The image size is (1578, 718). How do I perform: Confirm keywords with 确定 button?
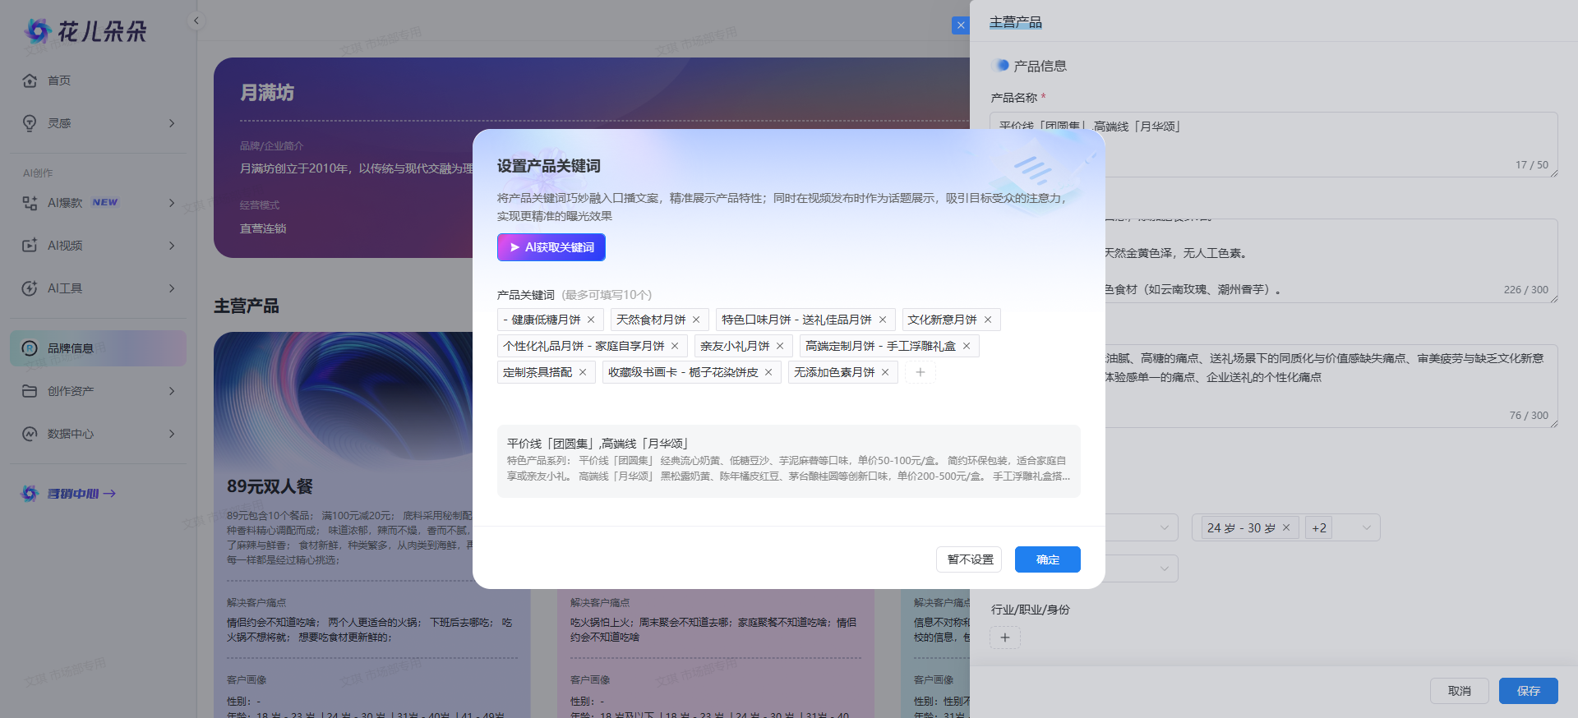[1047, 559]
